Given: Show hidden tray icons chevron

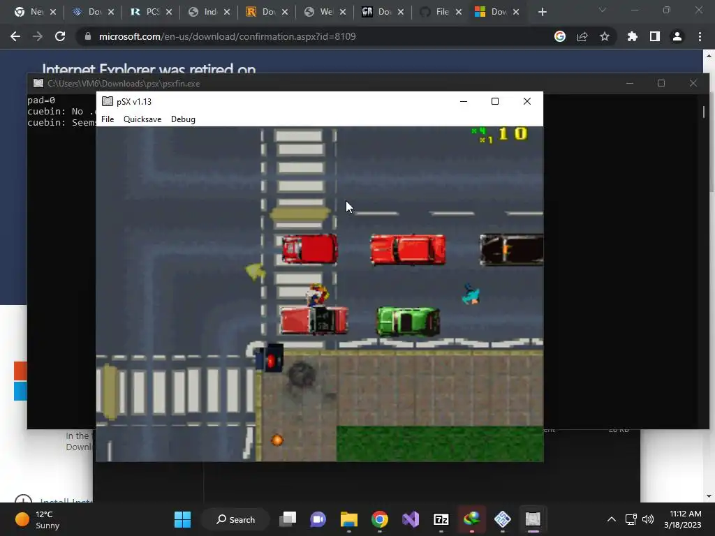Looking at the screenshot, I should [612, 519].
